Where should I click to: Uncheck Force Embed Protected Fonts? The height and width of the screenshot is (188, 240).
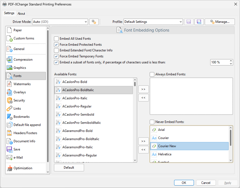[56, 45]
